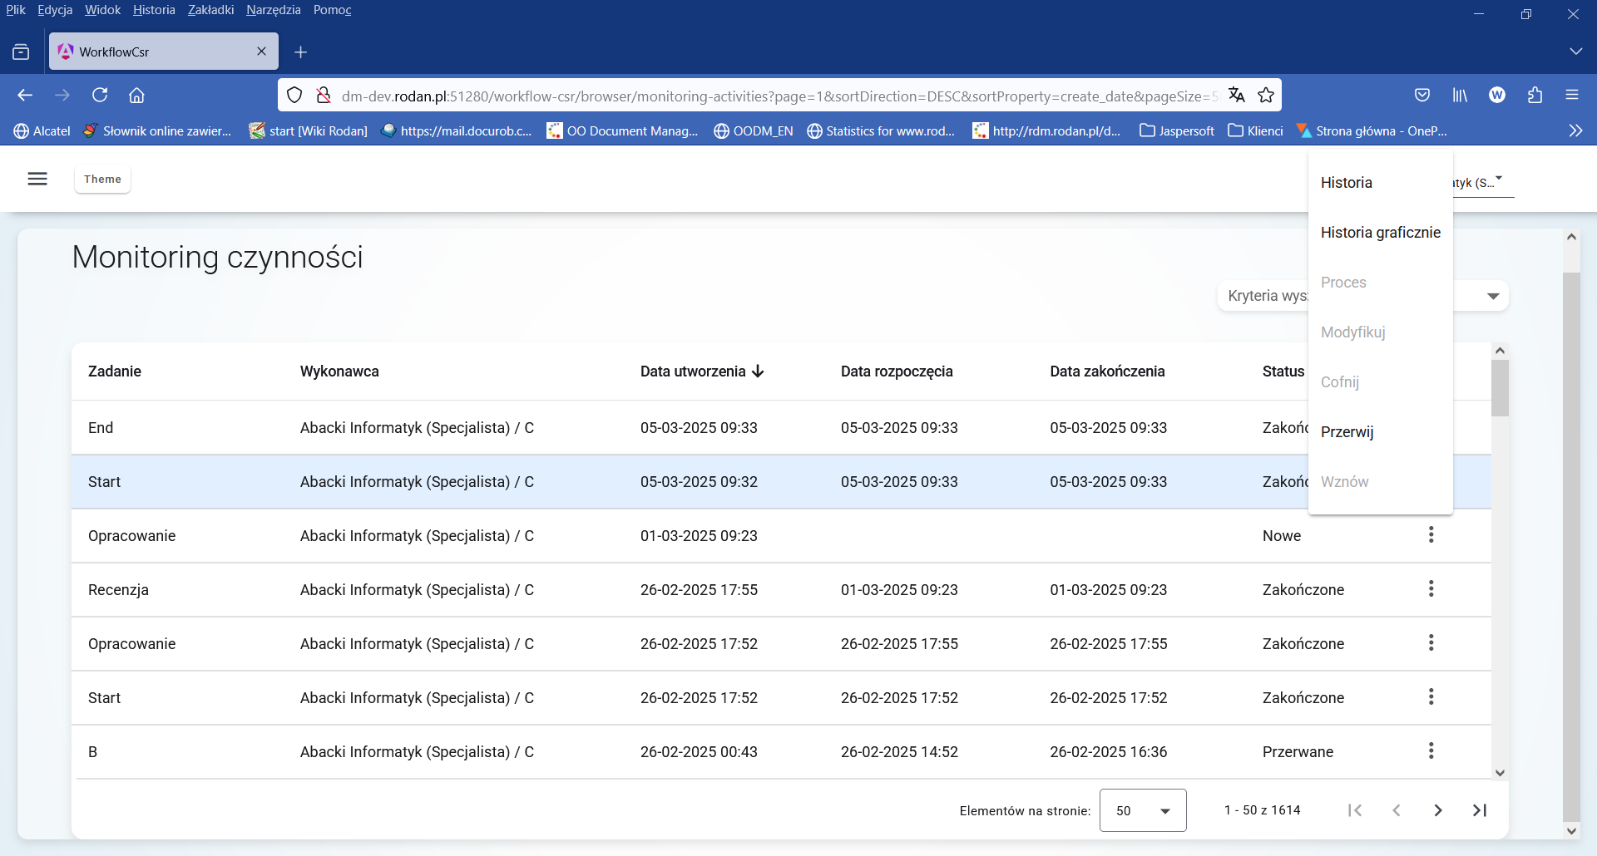This screenshot has height=856, width=1597.
Task: Bookmark this page with the star
Action: 1267,95
